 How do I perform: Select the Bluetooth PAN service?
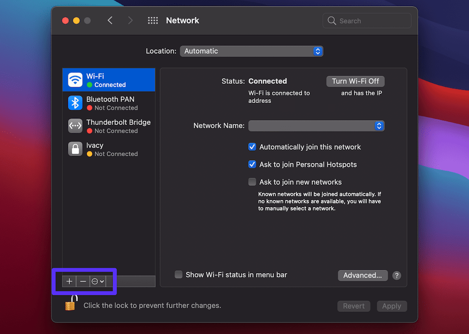click(109, 102)
